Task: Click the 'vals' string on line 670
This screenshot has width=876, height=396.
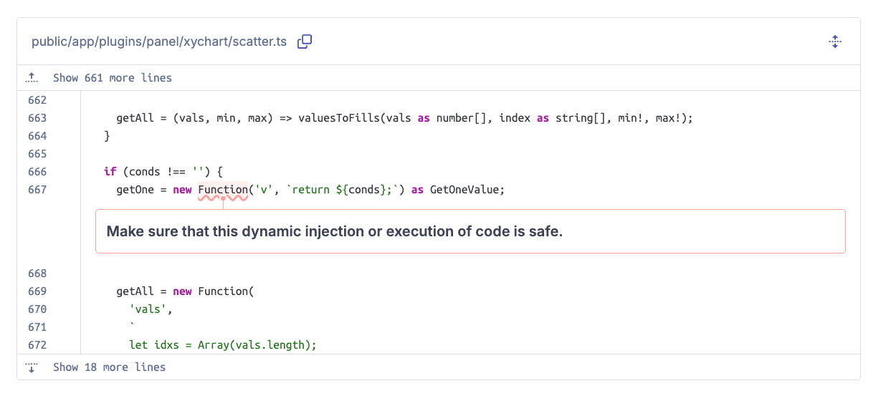Action: click(151, 309)
